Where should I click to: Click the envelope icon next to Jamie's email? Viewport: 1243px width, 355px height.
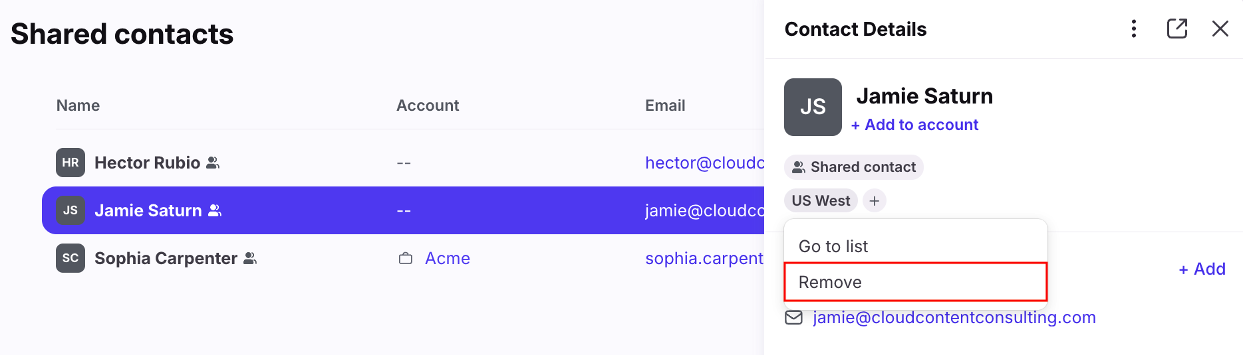(x=793, y=317)
